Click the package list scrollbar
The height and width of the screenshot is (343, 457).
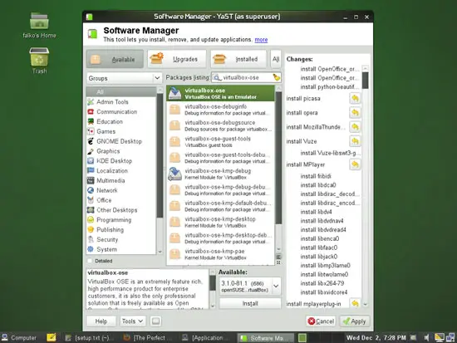[x=278, y=157]
